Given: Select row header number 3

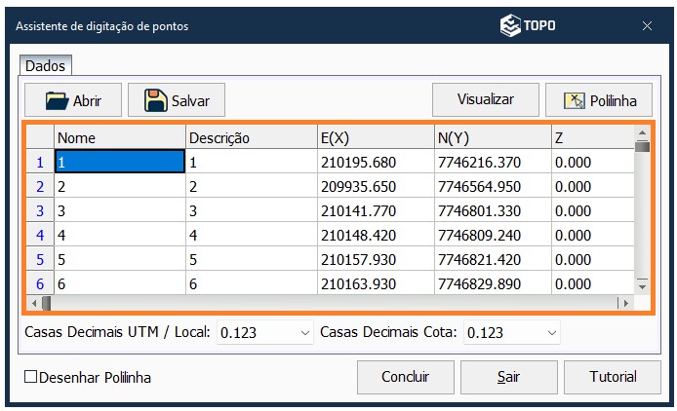Looking at the screenshot, I should 40,210.
